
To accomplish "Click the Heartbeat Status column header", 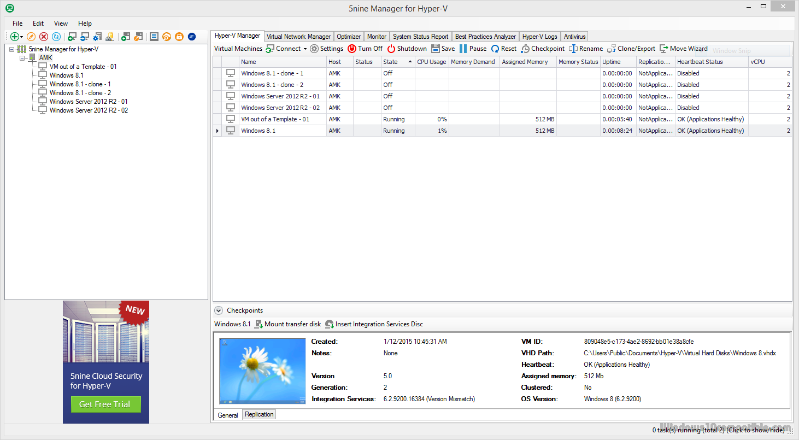I will (712, 62).
